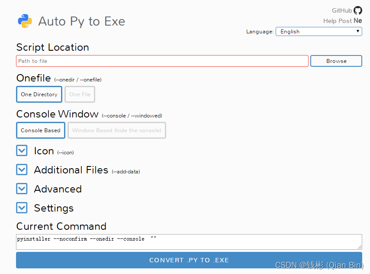Expand the Settings section chevron
The height and width of the screenshot is (274, 370).
click(x=22, y=208)
